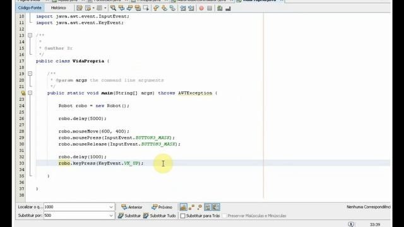Toggle Rectangular Selection toolbar icon
This screenshot has width=404, height=227.
(146, 8)
